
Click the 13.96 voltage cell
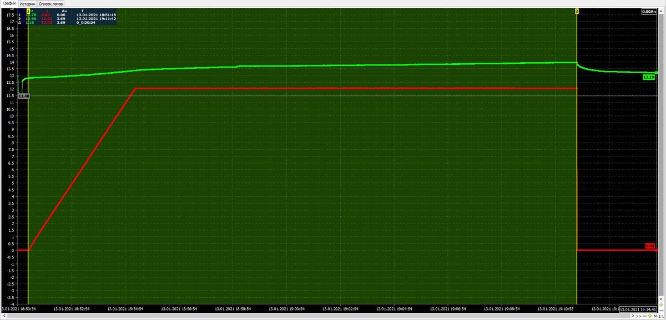point(31,19)
